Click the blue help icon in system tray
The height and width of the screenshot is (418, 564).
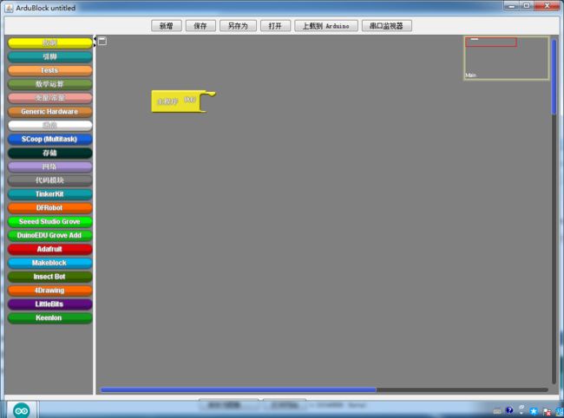(x=509, y=410)
